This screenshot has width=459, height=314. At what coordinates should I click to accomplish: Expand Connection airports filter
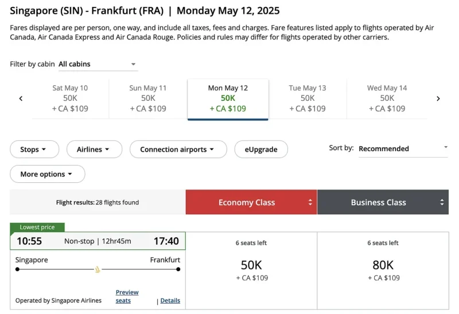click(x=177, y=150)
